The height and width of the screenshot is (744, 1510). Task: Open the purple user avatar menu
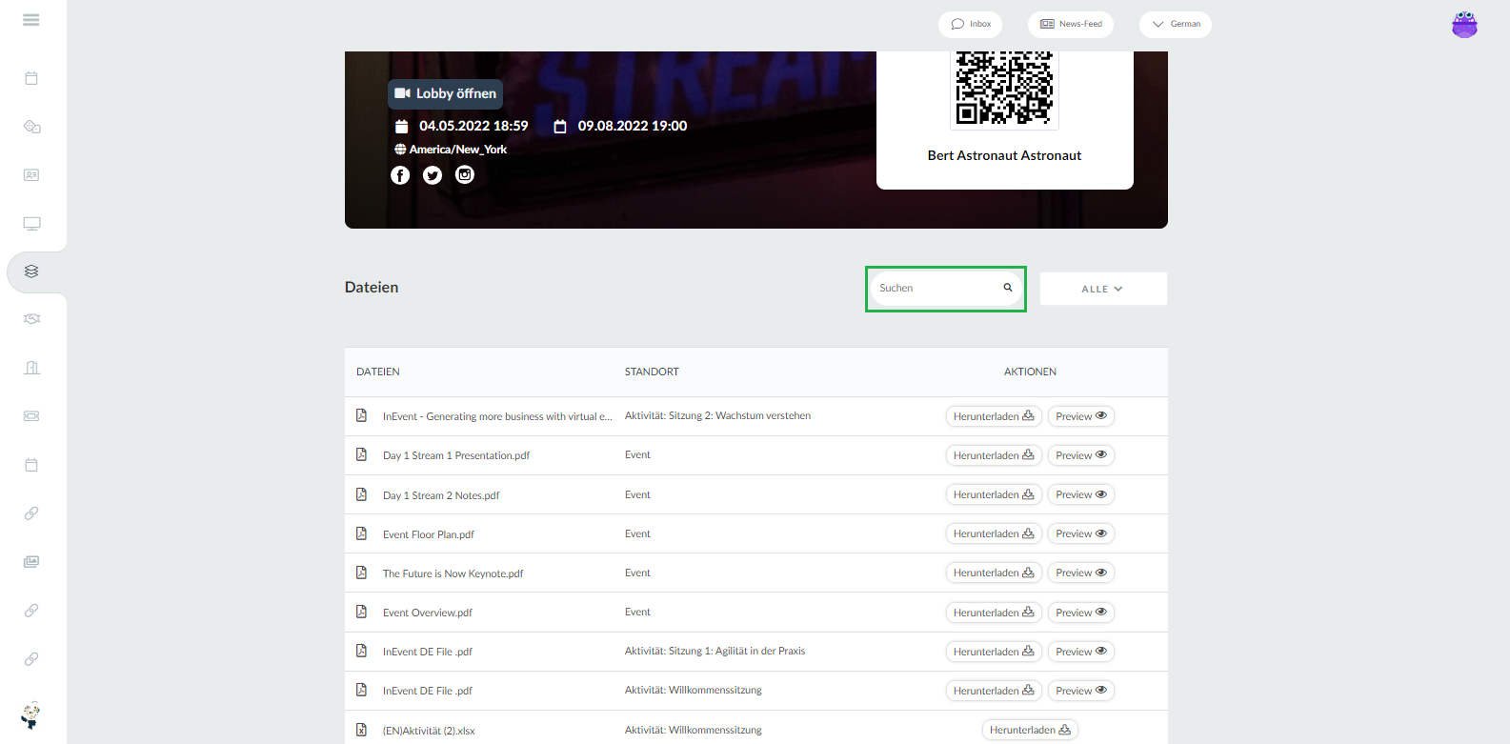tap(1464, 25)
